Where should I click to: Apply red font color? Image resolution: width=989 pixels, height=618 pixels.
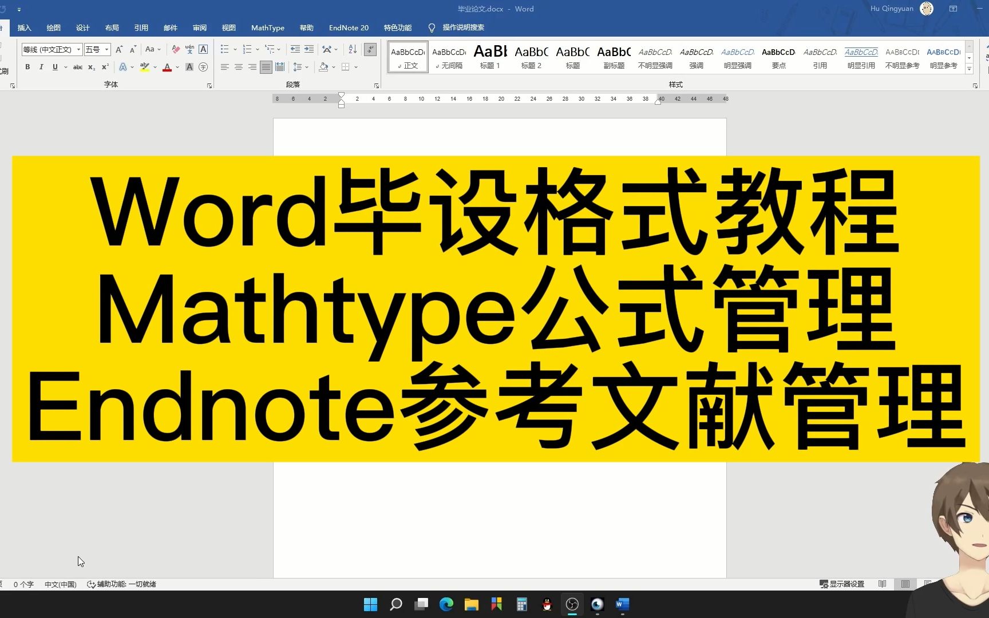tap(167, 67)
